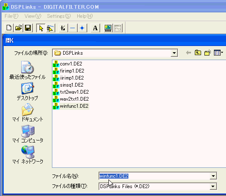Click the Save floppy disk icon
Screen dimensions: 226x196
pyautogui.click(x=28, y=28)
